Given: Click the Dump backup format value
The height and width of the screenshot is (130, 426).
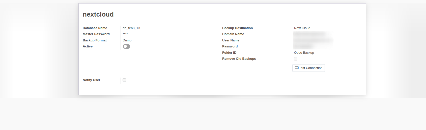Looking at the screenshot, I should [127, 40].
